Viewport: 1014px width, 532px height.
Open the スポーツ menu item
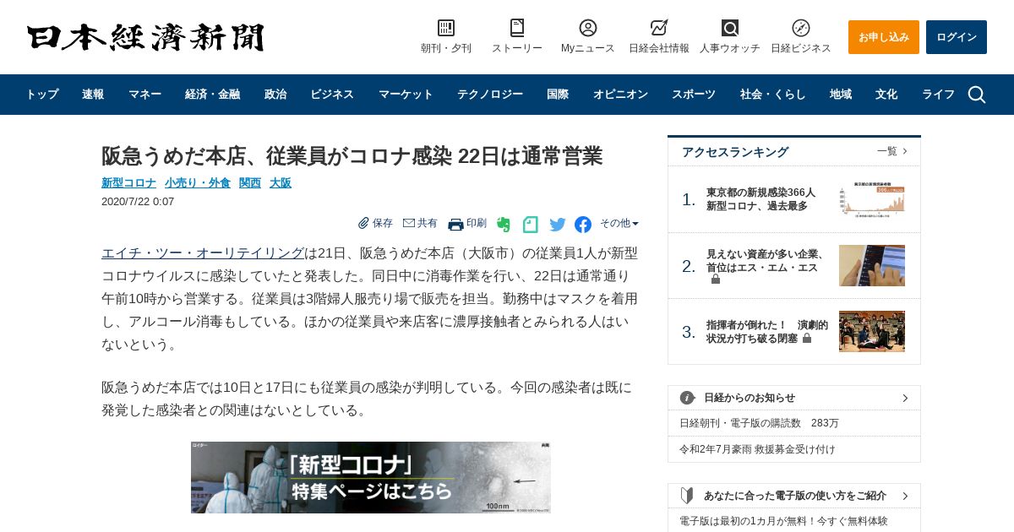click(x=694, y=95)
